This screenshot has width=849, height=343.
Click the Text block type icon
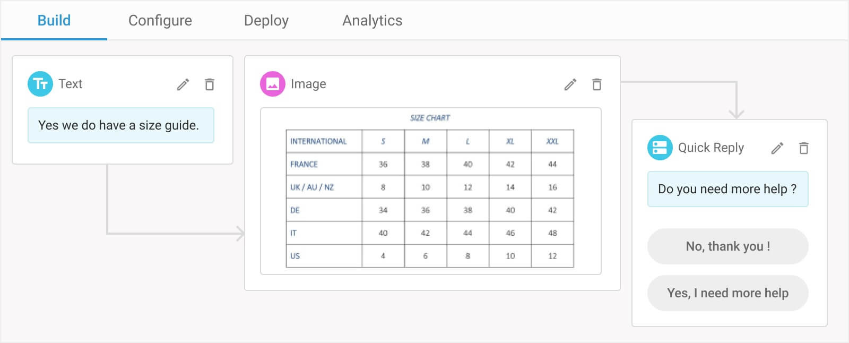pos(40,84)
